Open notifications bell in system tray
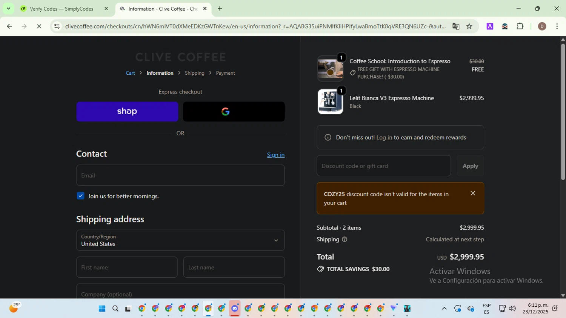 pyautogui.click(x=555, y=309)
